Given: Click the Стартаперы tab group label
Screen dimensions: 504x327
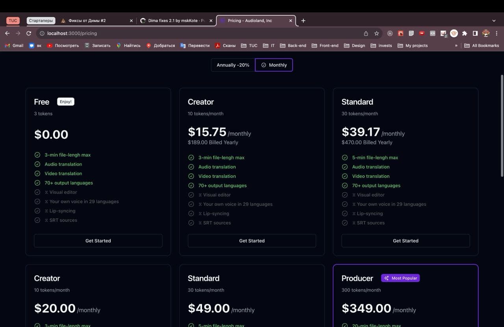Looking at the screenshot, I should pos(41,20).
